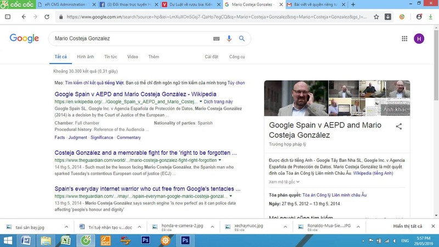Open Công cụ search tools
This screenshot has width=439, height=247.
pos(237,57)
